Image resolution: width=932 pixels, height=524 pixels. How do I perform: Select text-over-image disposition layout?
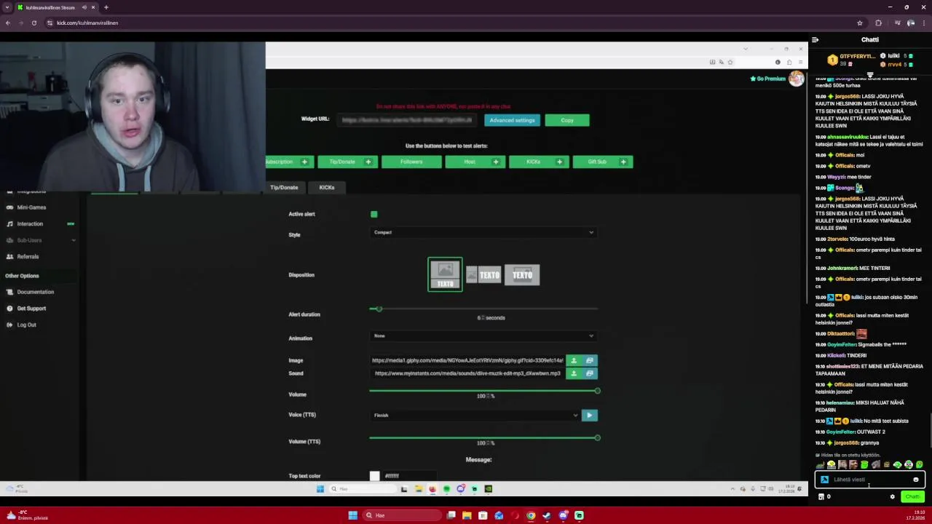click(x=522, y=274)
